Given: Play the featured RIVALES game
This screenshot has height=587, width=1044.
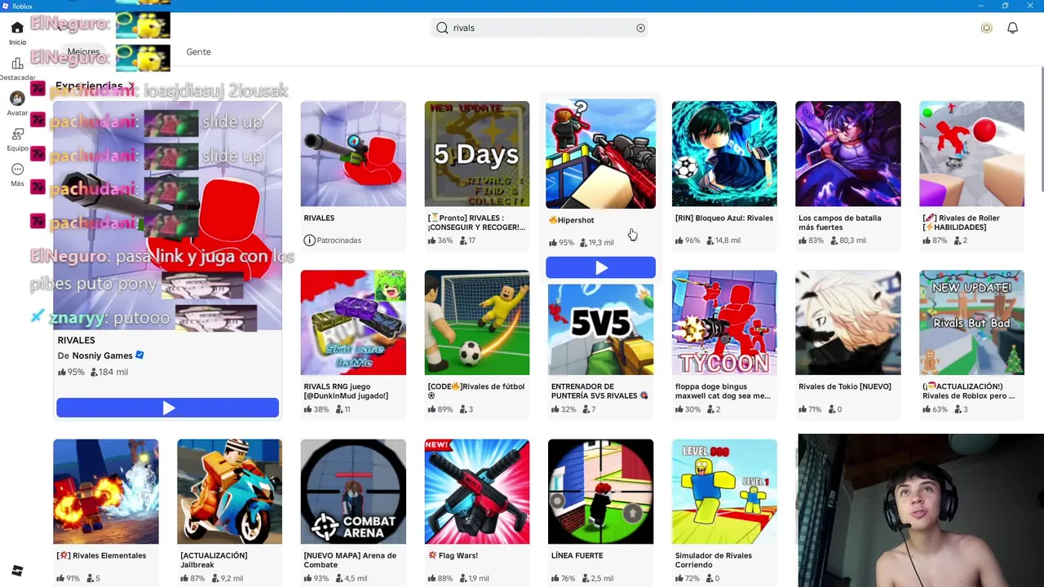Looking at the screenshot, I should coord(167,408).
